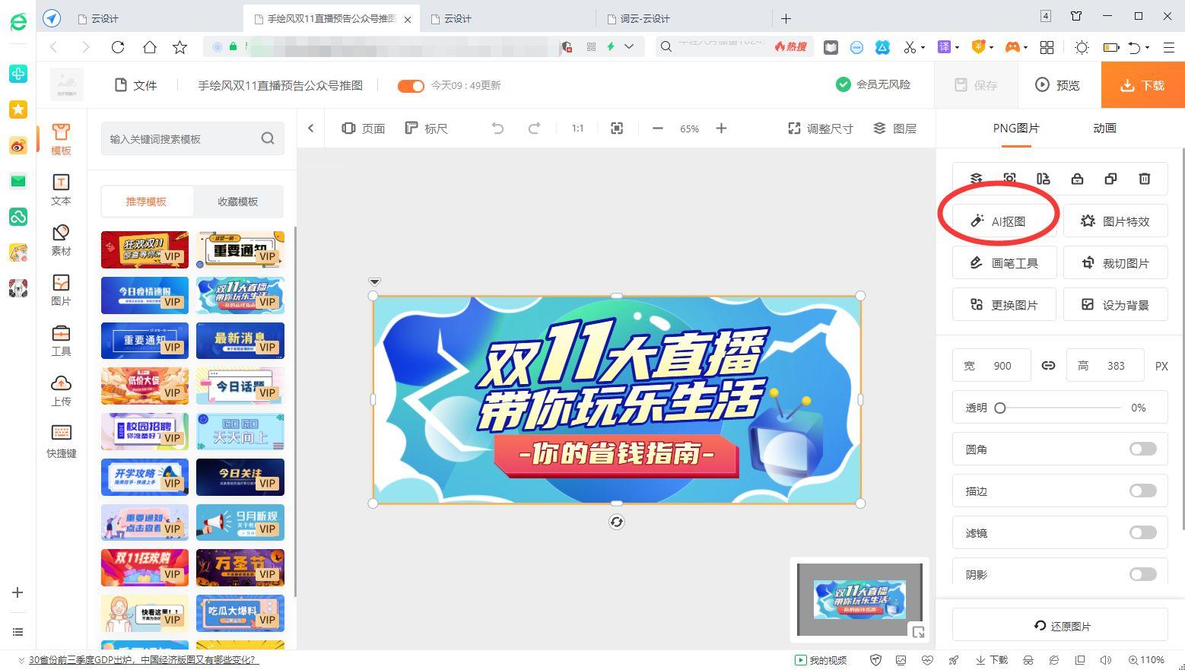1185x670 pixels.
Task: Expand the small arrow above the canvas image
Action: pos(374,282)
